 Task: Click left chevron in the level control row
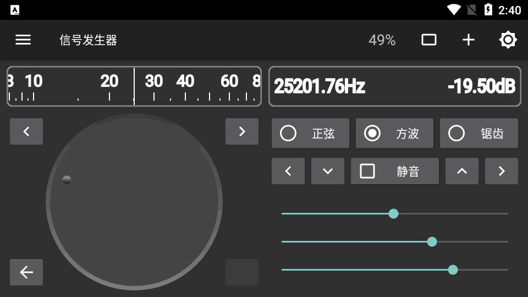tap(288, 171)
